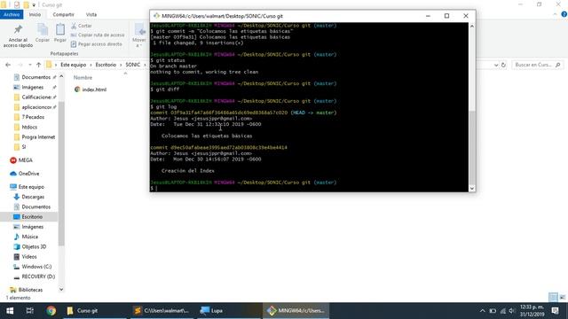Open Descargas under Este equipo

click(x=29, y=197)
